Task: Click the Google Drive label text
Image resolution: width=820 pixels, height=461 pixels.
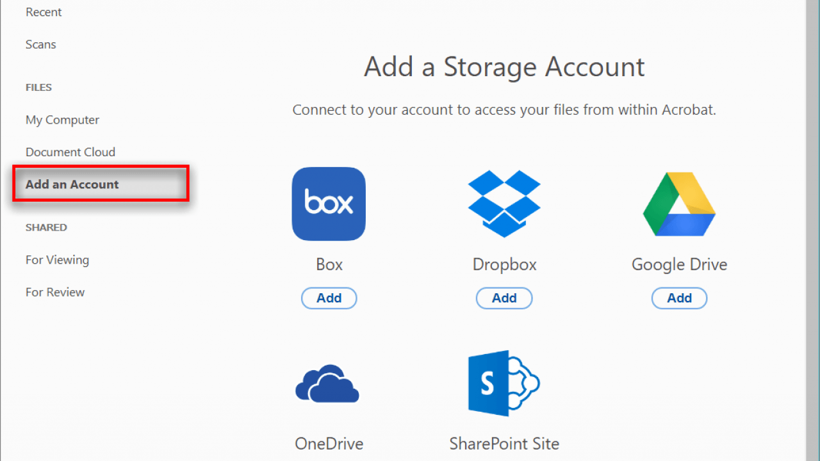Action: (x=680, y=264)
